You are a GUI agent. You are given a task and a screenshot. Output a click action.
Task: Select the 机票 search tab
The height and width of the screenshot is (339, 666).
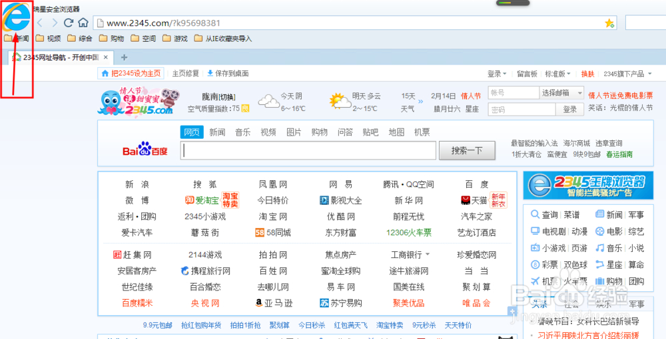pyautogui.click(x=422, y=132)
